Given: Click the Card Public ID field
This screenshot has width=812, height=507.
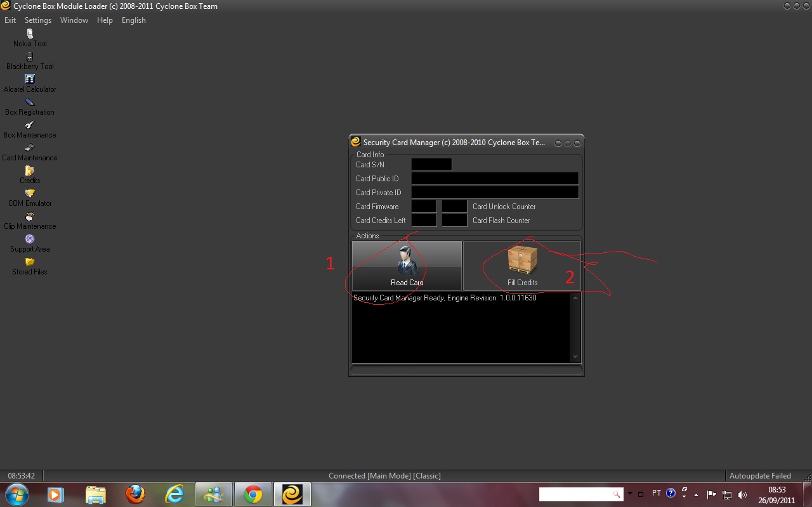Looking at the screenshot, I should pyautogui.click(x=495, y=179).
